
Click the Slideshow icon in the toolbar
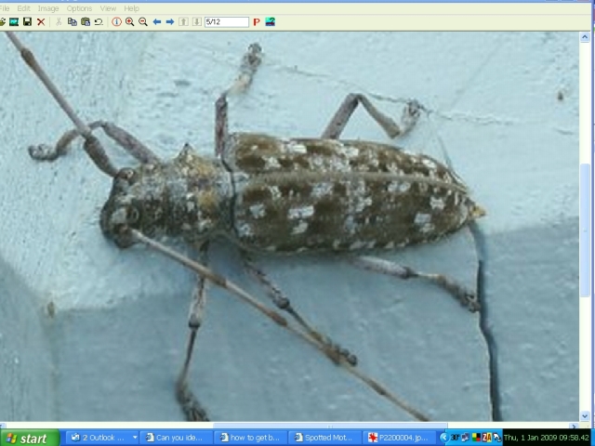pos(14,21)
